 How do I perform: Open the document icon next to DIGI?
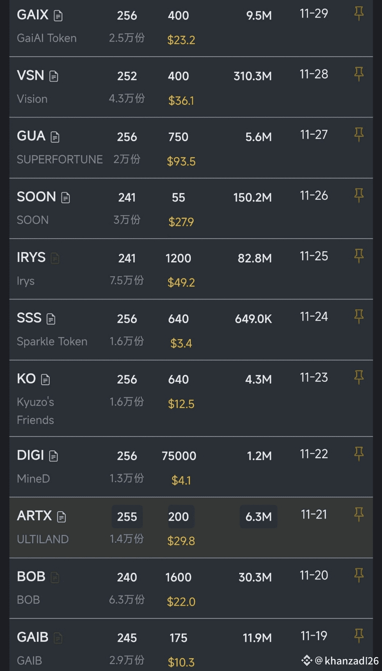click(53, 456)
